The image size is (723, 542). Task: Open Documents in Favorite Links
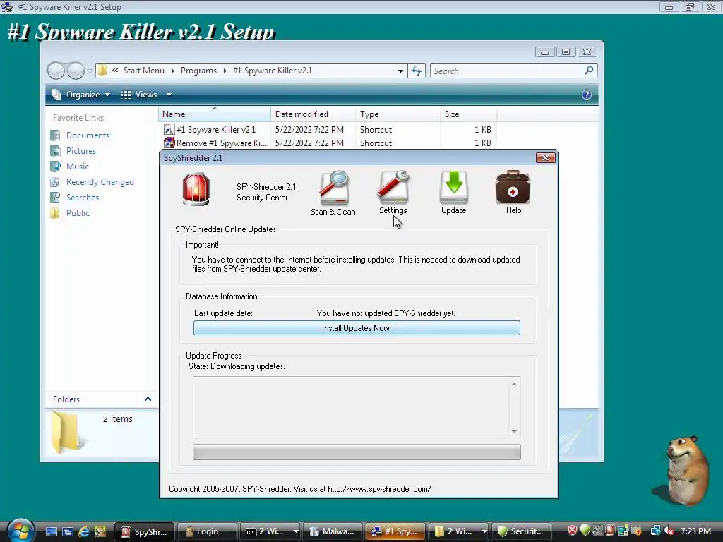point(88,135)
